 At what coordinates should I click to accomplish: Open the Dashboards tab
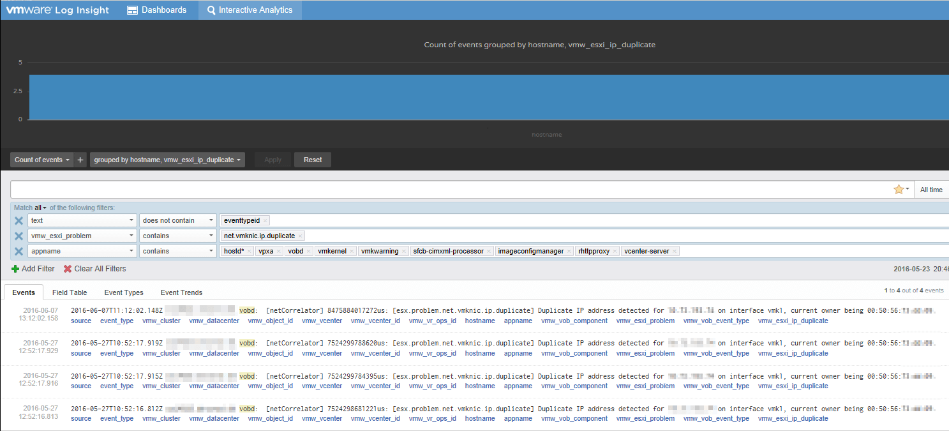(x=157, y=10)
